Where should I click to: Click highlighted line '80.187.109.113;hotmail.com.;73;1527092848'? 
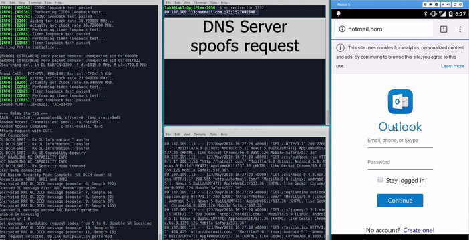(210, 12)
